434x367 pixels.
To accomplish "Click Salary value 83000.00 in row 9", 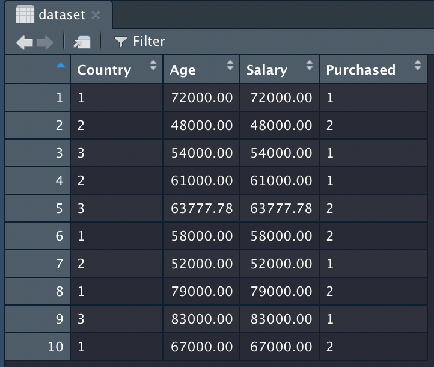I will tap(281, 319).
